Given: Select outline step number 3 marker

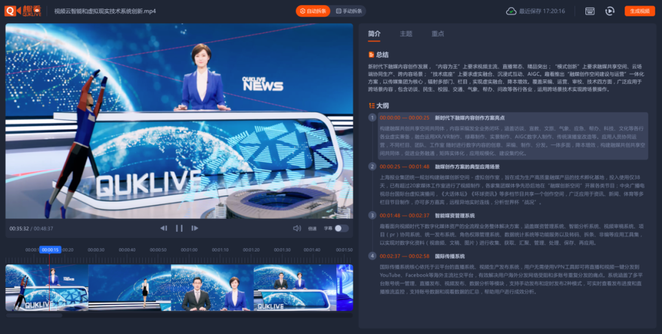Looking at the screenshot, I should [x=372, y=215].
